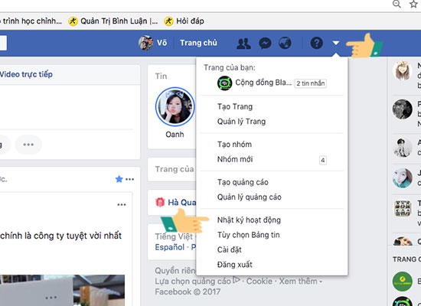Select Quản lý quảng cáo menu item
Image resolution: width=421 pixels, height=306 pixels.
250,197
